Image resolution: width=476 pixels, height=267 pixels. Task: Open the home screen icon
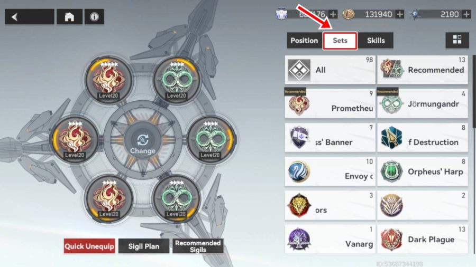[x=69, y=17]
